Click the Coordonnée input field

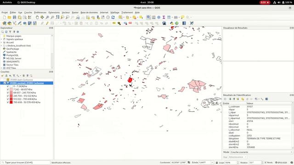[179, 163]
